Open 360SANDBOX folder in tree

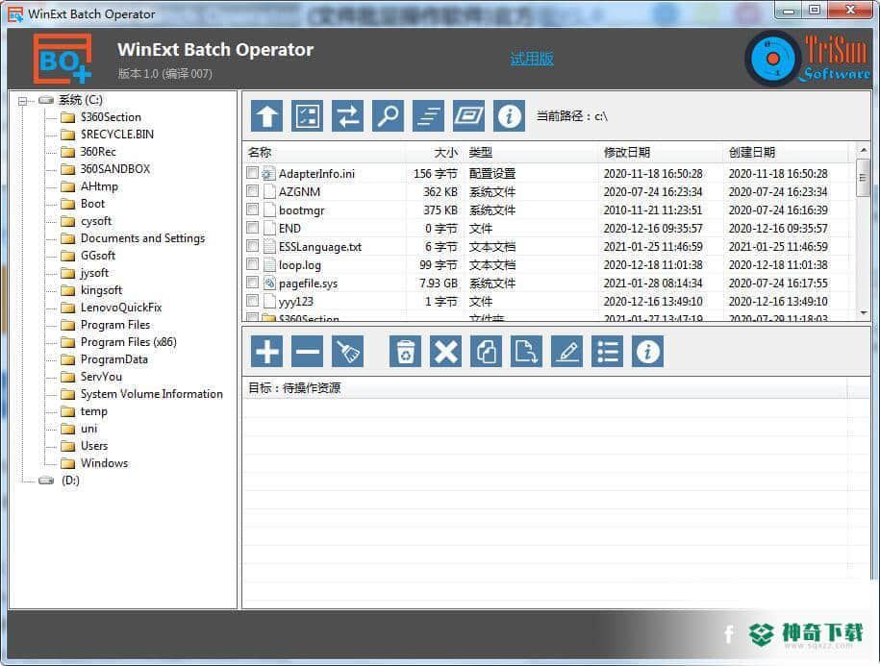pos(115,169)
